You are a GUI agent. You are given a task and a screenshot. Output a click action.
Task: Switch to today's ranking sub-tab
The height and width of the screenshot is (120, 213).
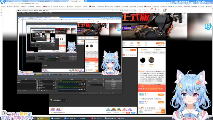(x=141, y=53)
